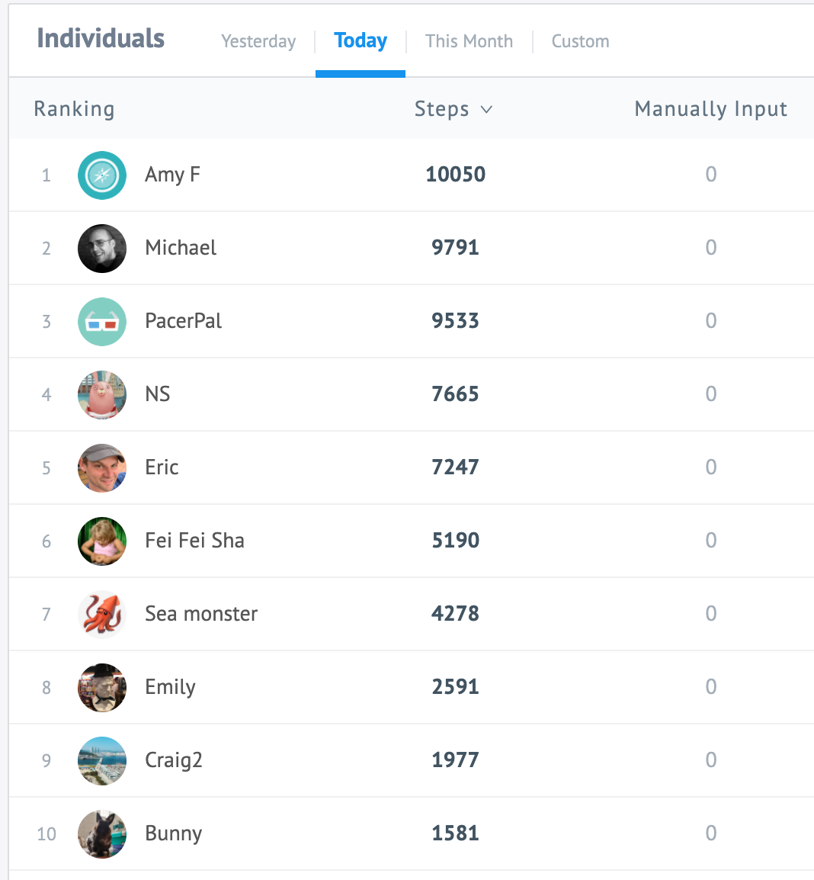Viewport: 814px width, 880px height.
Task: Sort by the Steps column header
Action: point(441,109)
